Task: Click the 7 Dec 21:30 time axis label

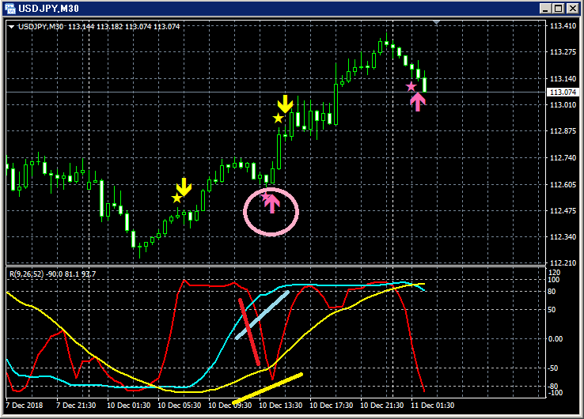Action: 76,406
